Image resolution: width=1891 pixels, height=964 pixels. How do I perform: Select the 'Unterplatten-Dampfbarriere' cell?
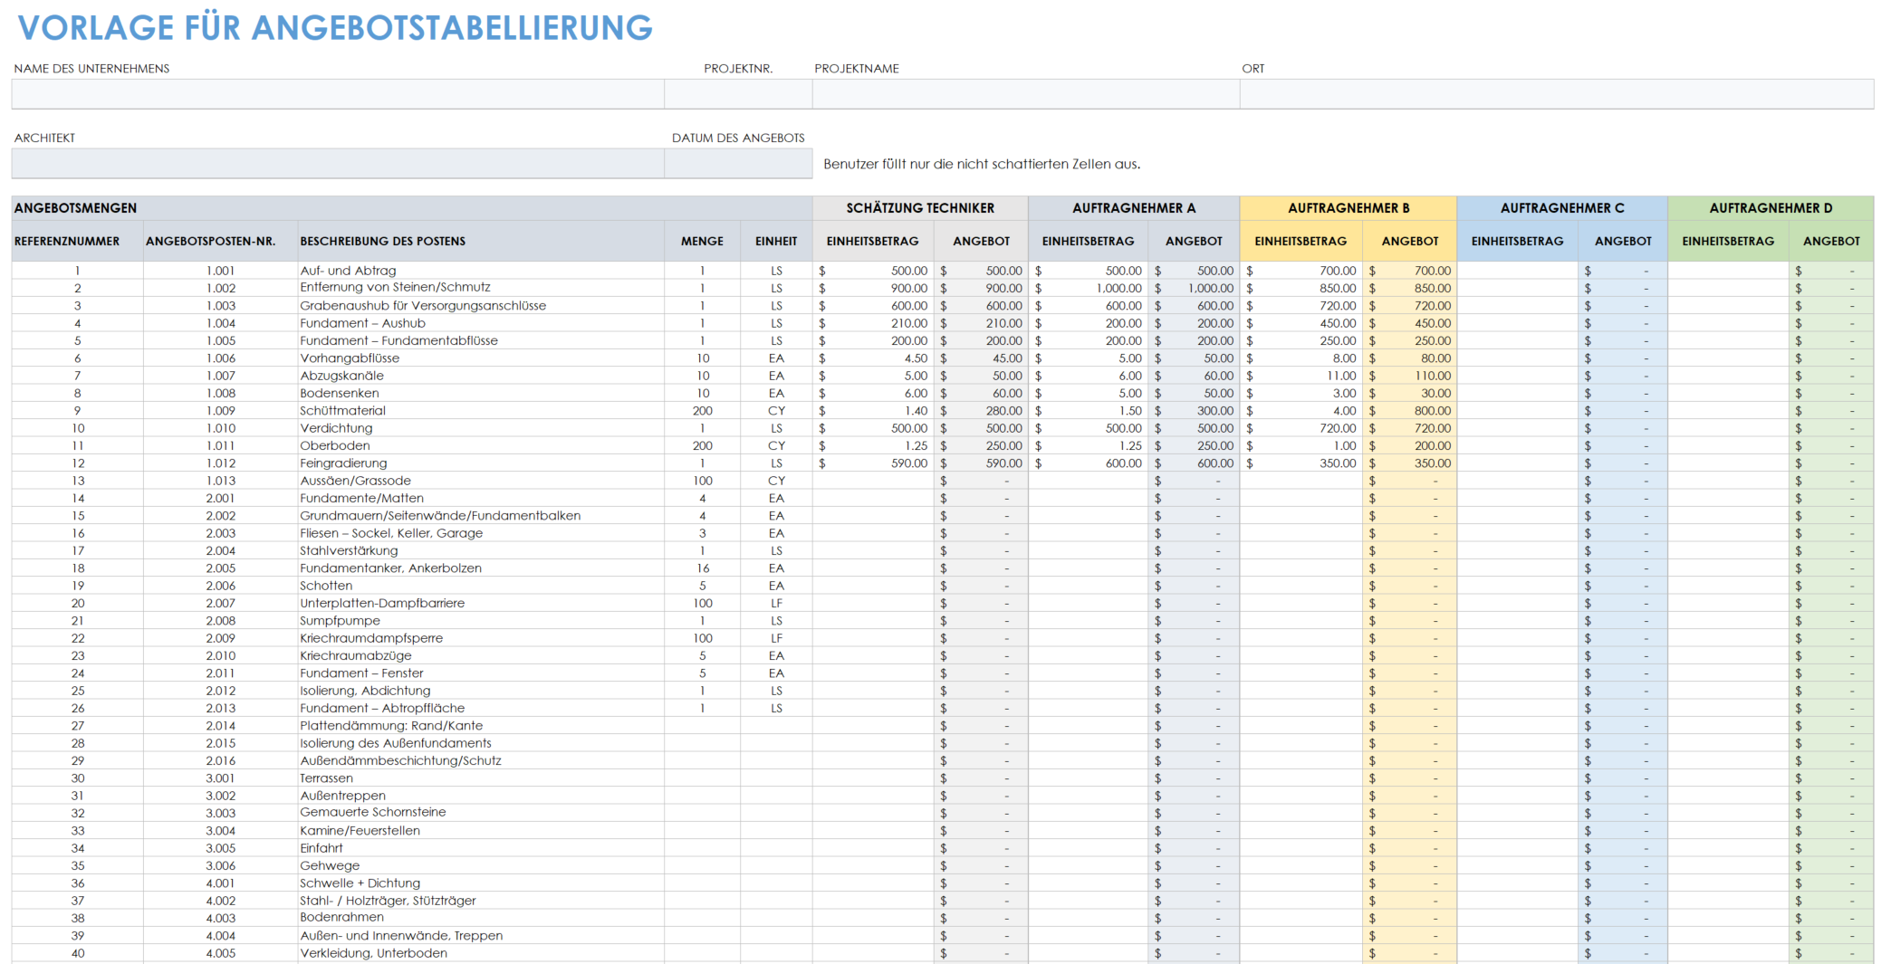(x=481, y=603)
